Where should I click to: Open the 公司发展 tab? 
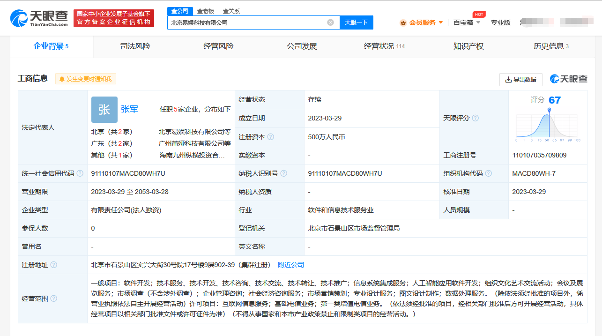pos(302,46)
